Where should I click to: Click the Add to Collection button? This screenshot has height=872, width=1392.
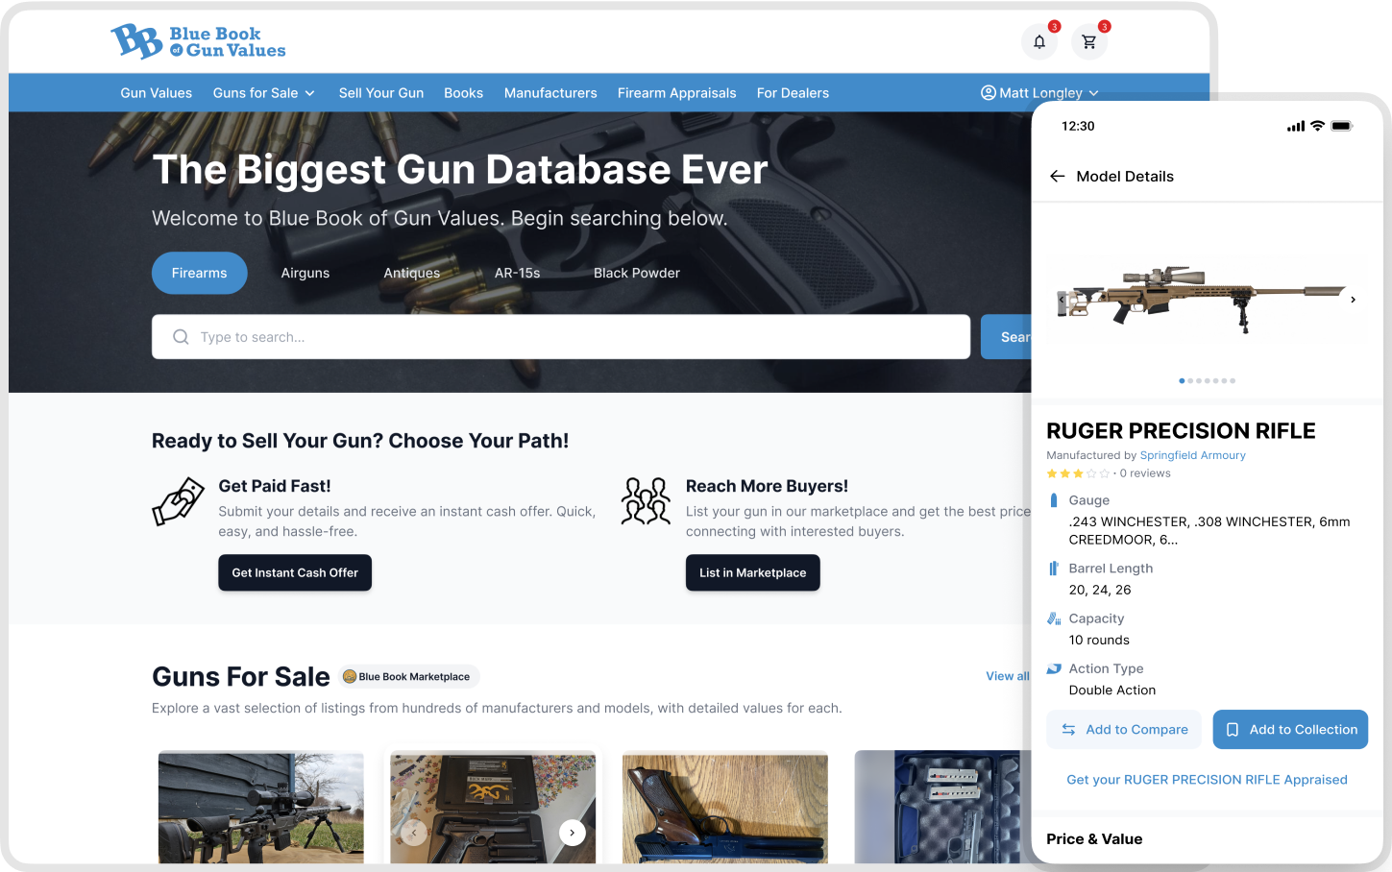pyautogui.click(x=1290, y=730)
